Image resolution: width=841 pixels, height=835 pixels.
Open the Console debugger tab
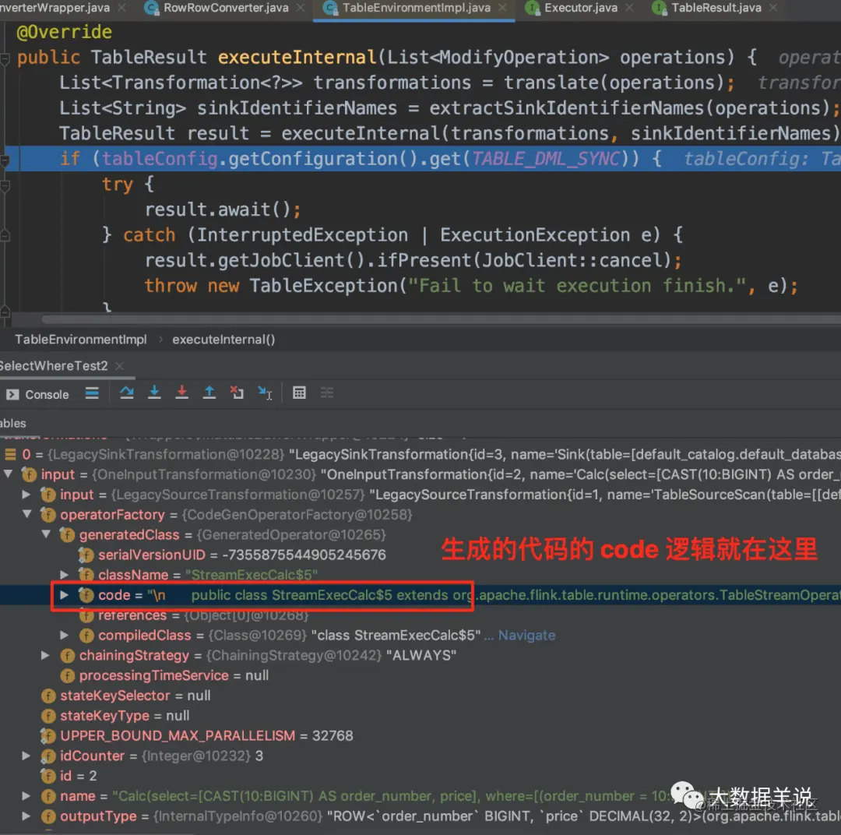37,394
